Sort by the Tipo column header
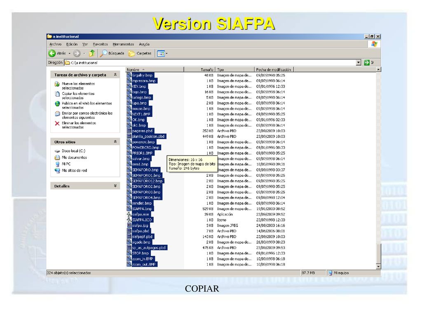The image size is (422, 317). click(x=234, y=69)
